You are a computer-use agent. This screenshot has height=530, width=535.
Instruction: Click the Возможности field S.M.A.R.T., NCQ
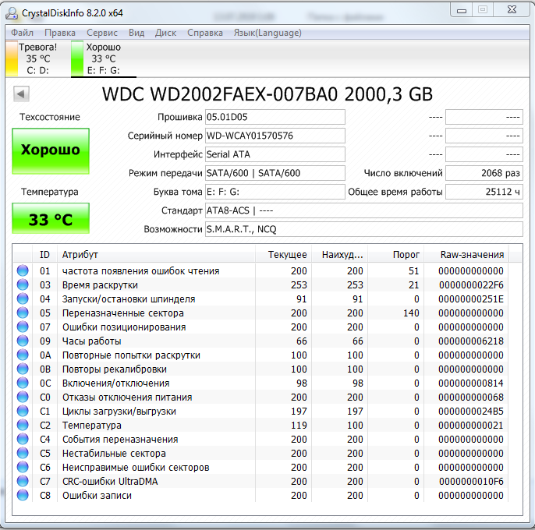pyautogui.click(x=363, y=229)
